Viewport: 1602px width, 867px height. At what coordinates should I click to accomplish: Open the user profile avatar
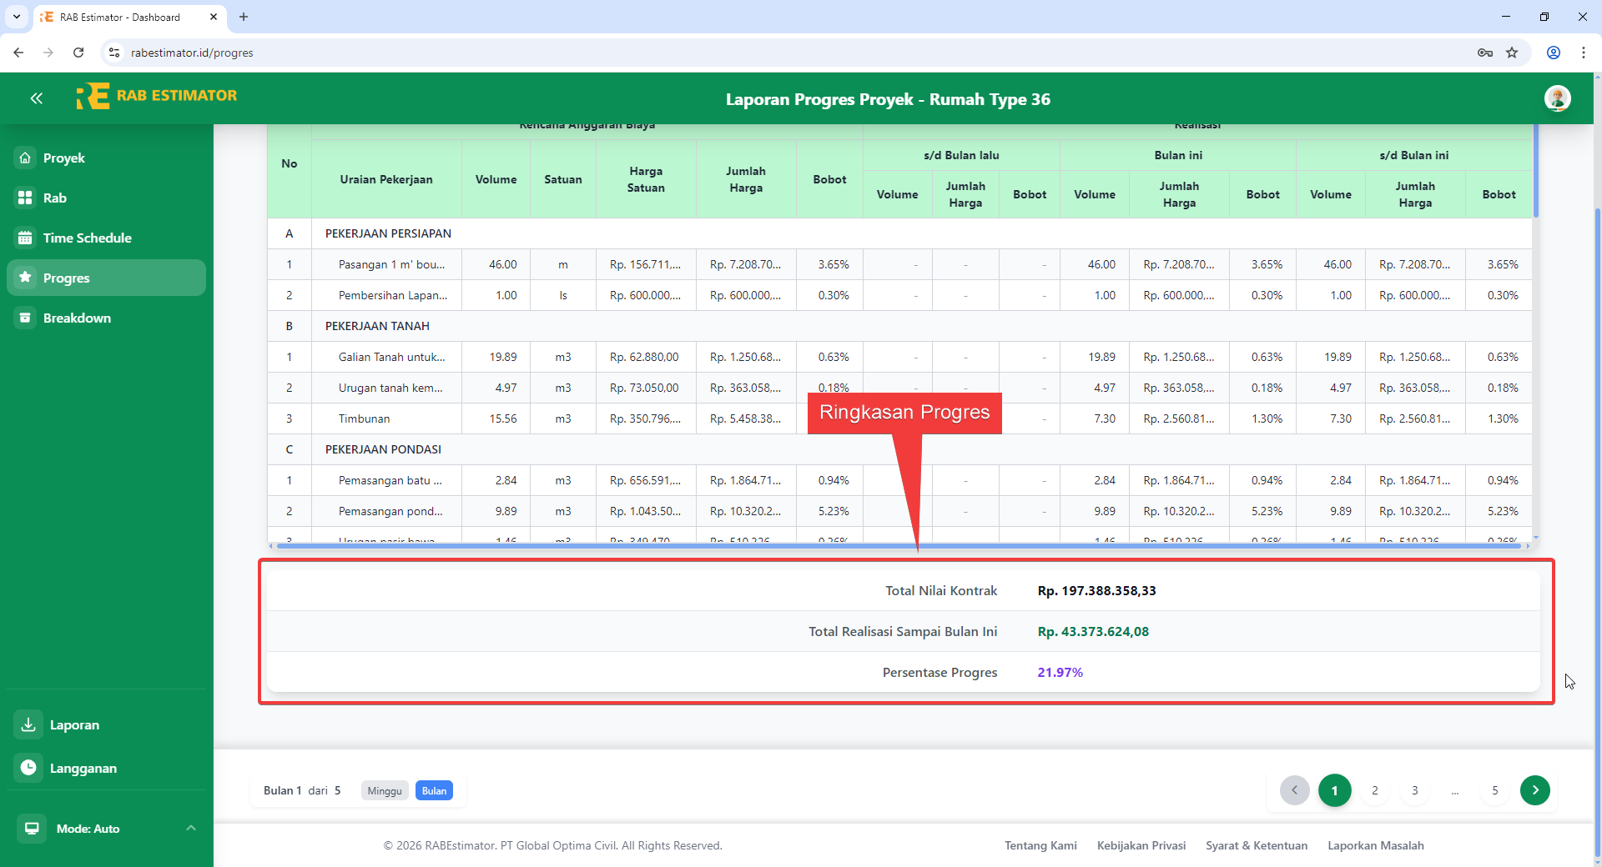[1557, 98]
